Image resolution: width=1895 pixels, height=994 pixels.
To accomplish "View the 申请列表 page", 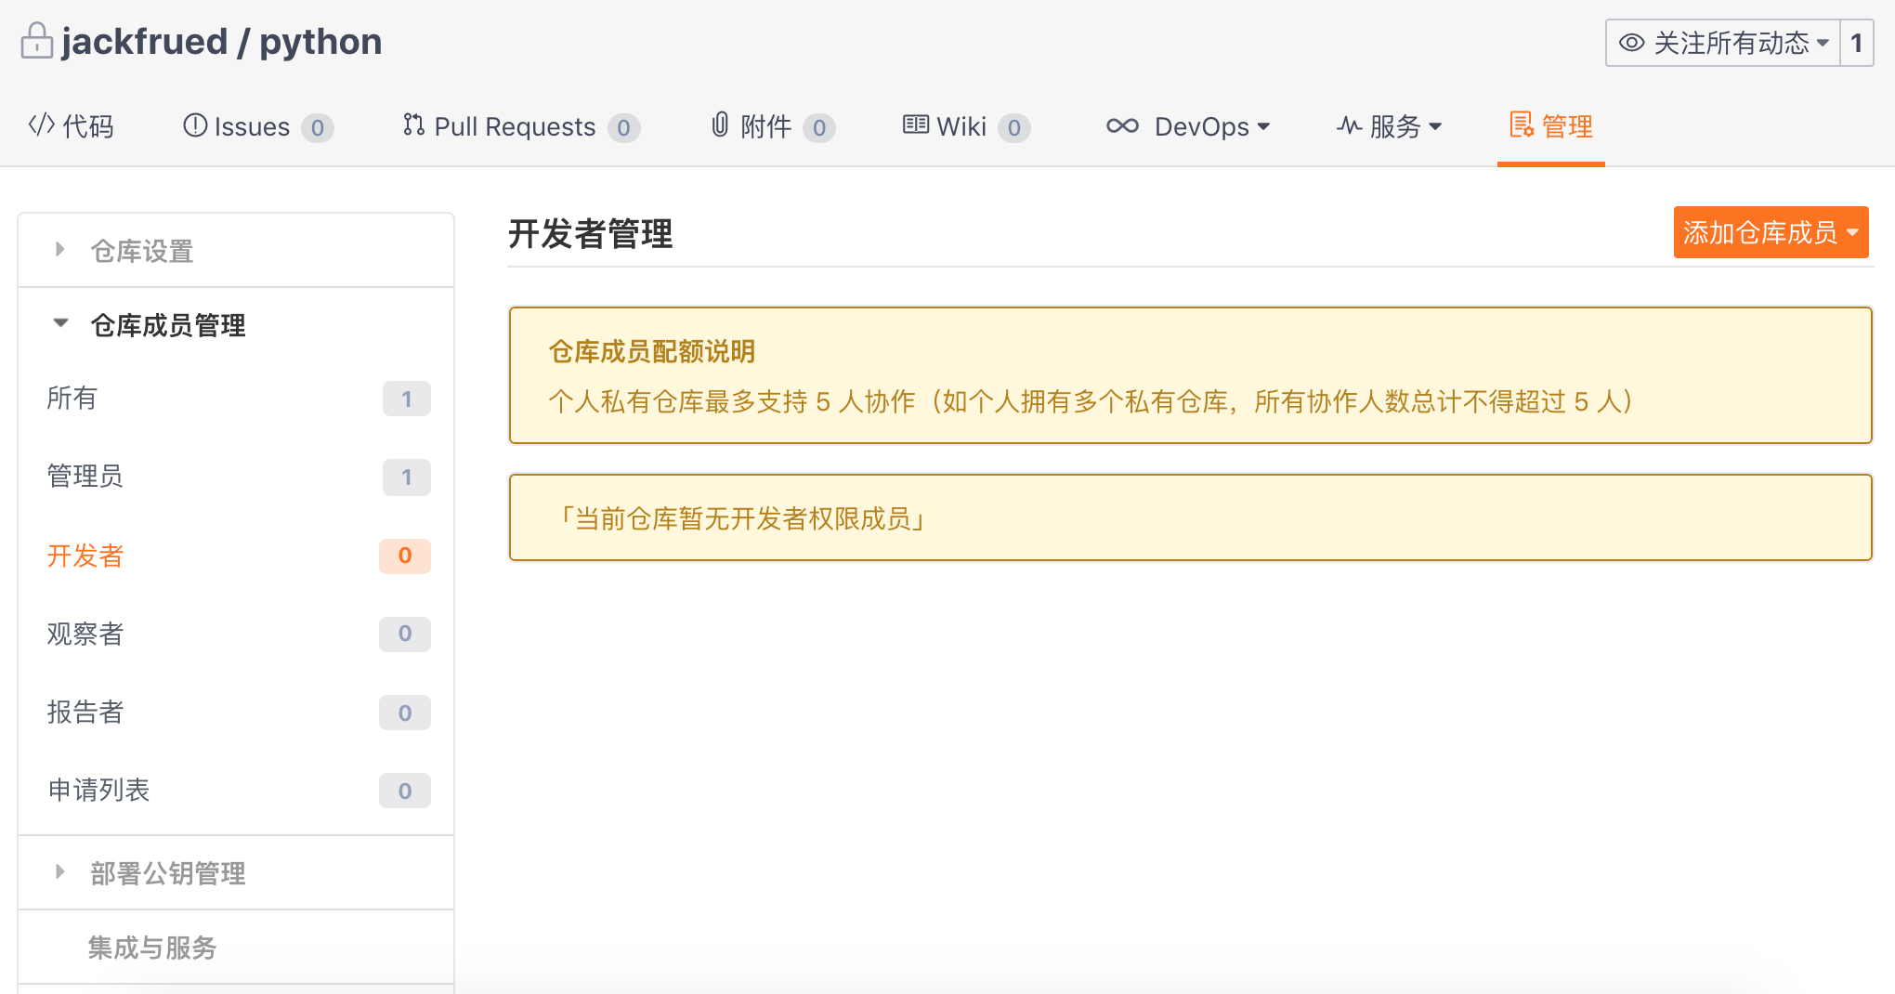I will [98, 791].
